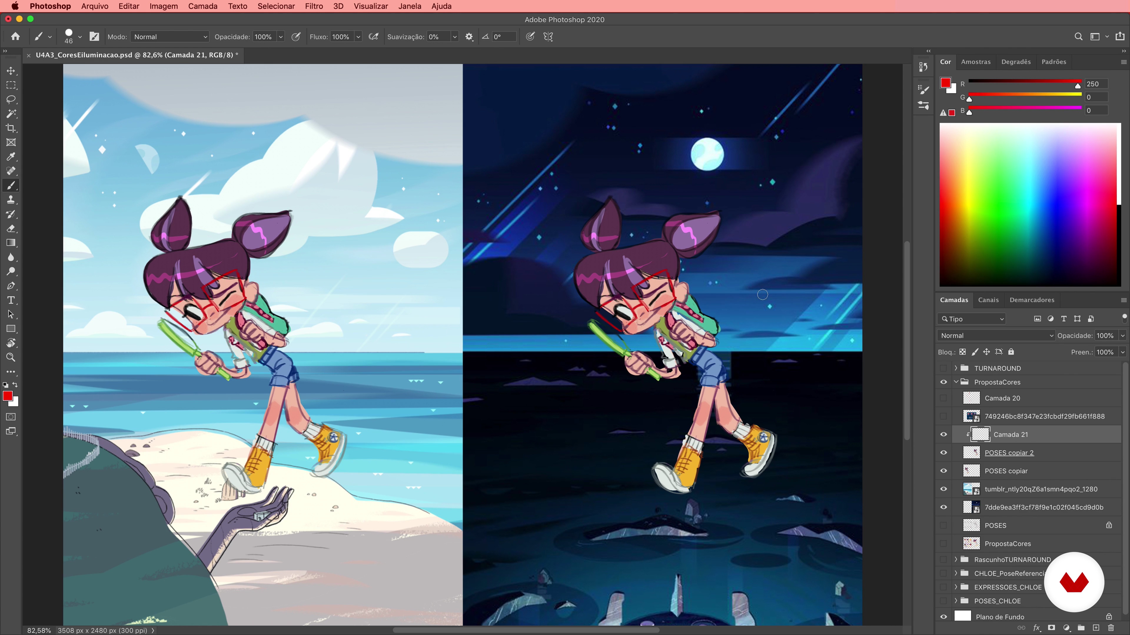Click the brush angle input field
Screen dimensions: 1130x635
coord(503,37)
